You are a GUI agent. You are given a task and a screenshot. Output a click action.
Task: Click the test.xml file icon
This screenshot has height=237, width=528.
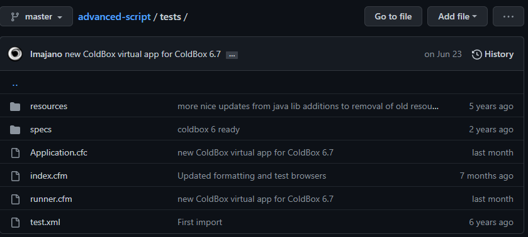[x=15, y=222]
